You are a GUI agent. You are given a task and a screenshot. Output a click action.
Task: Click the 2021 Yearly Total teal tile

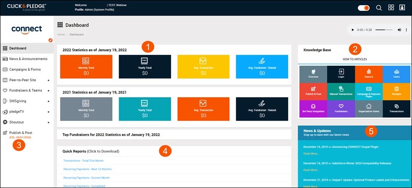(145, 109)
